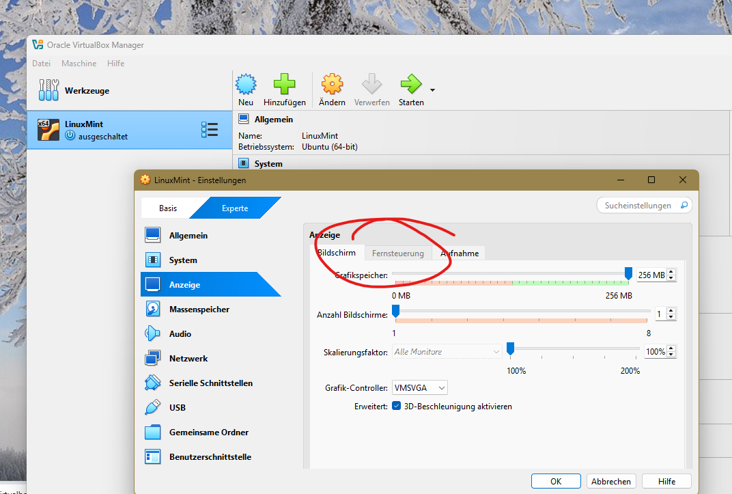Select the Bildschirm tab
This screenshot has width=732, height=494.
pos(337,253)
